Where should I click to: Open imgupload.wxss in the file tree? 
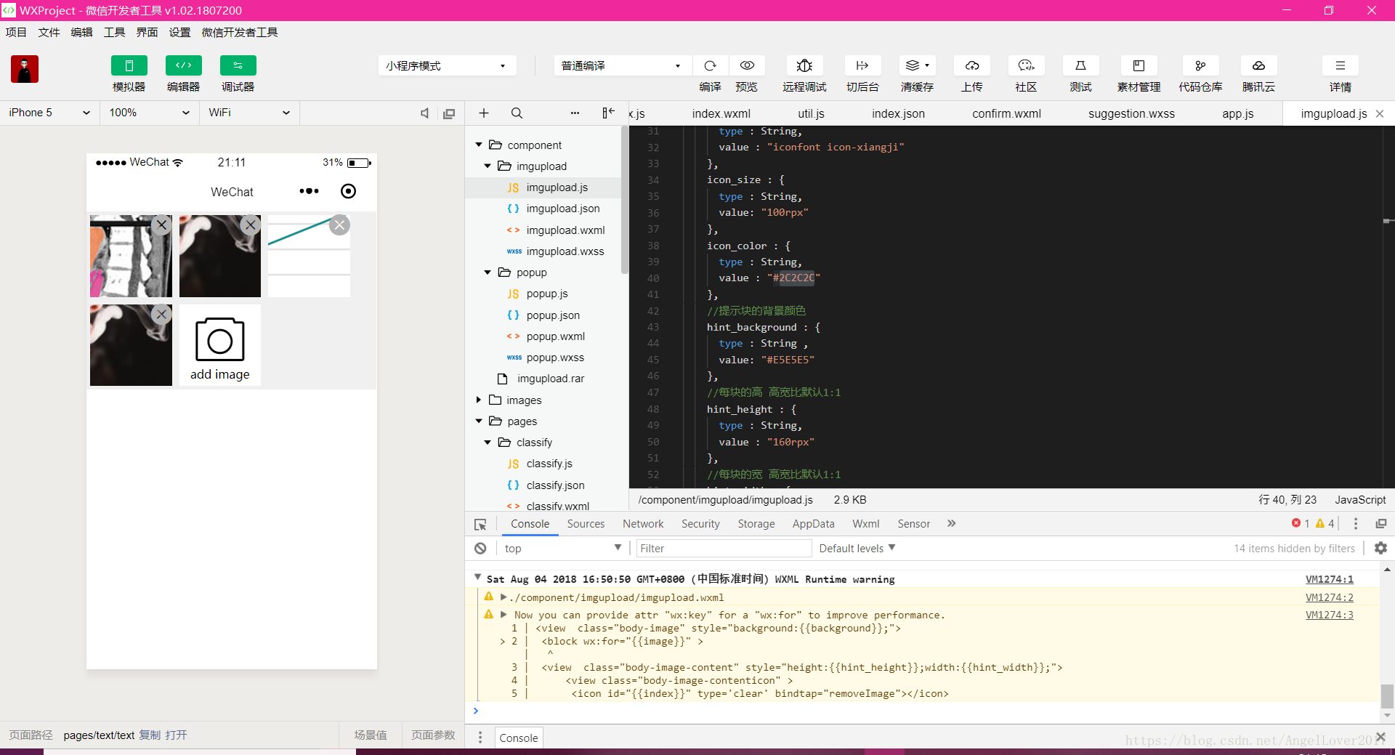coord(565,251)
